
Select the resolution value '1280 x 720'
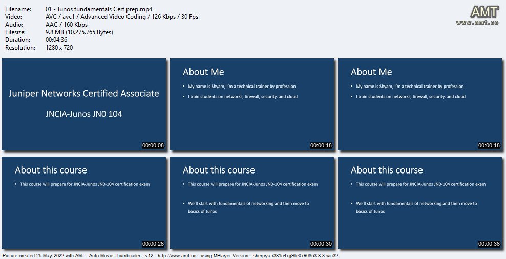pos(59,48)
